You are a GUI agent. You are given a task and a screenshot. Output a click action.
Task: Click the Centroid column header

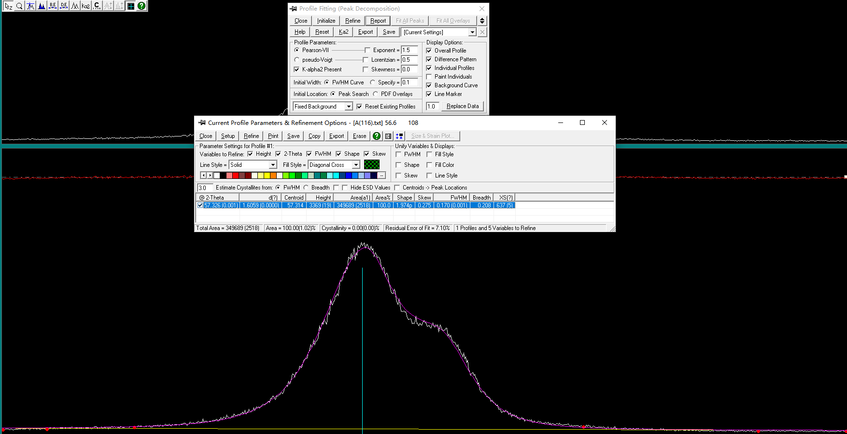[x=294, y=198]
